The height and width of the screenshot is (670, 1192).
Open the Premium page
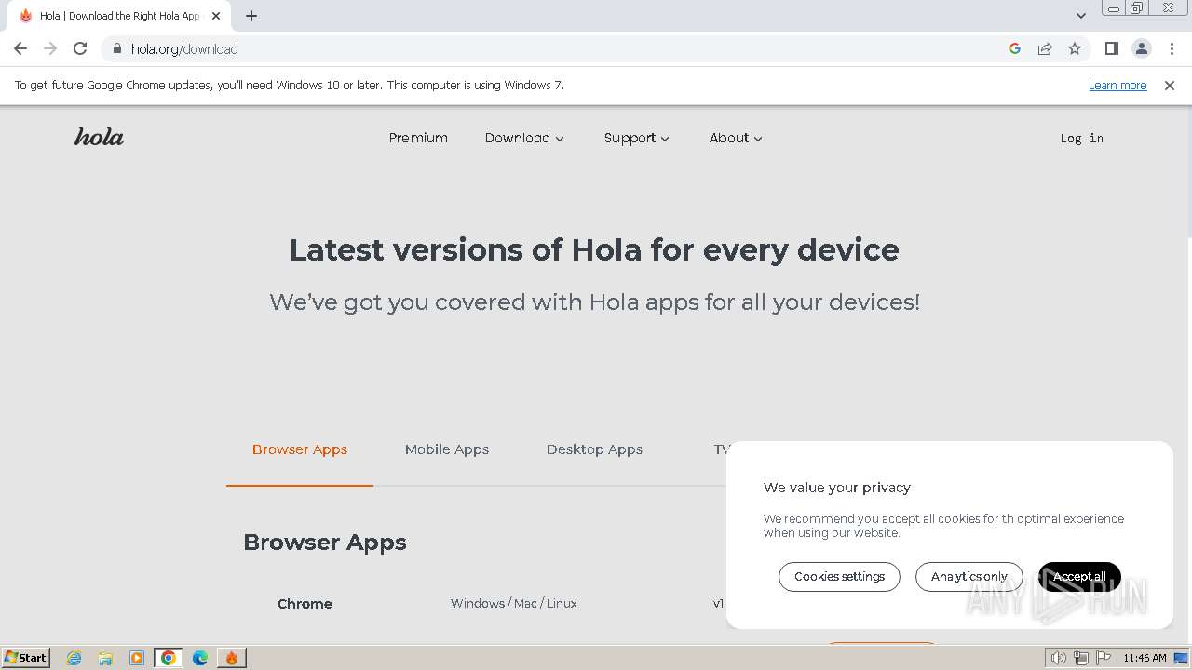point(418,138)
